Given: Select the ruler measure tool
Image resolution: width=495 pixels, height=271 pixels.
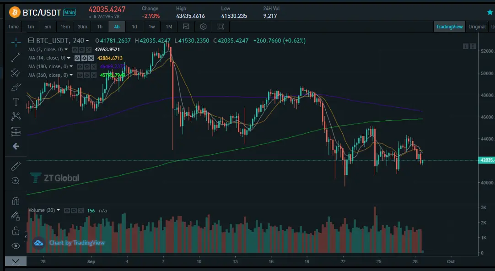Looking at the screenshot, I should click(x=16, y=166).
